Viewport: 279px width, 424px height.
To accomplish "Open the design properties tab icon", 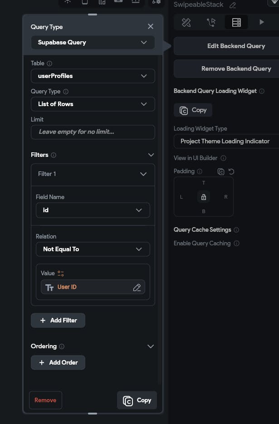I will point(186,22).
